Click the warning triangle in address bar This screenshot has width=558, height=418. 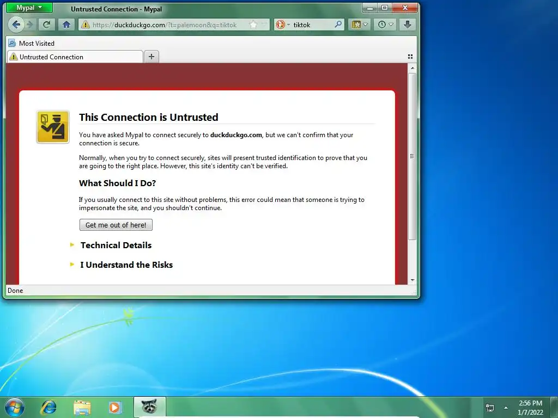85,24
